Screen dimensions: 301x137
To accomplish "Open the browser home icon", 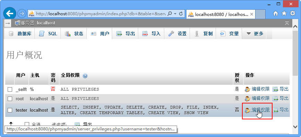I will [276, 13].
